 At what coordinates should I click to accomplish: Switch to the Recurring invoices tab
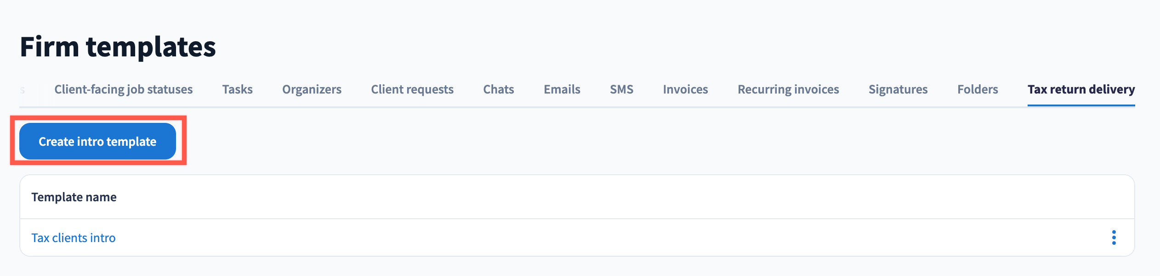point(788,89)
